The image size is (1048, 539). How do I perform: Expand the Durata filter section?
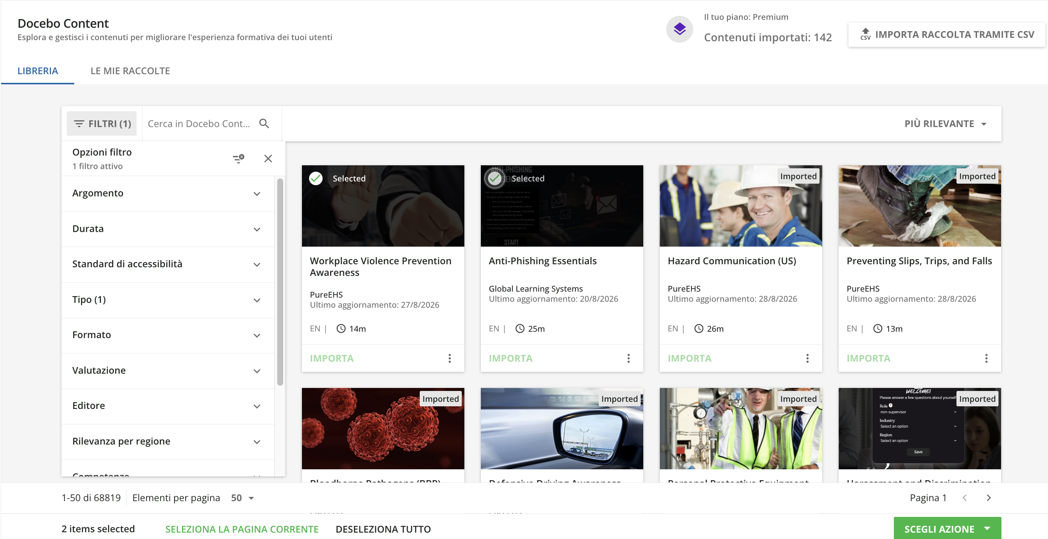point(168,229)
